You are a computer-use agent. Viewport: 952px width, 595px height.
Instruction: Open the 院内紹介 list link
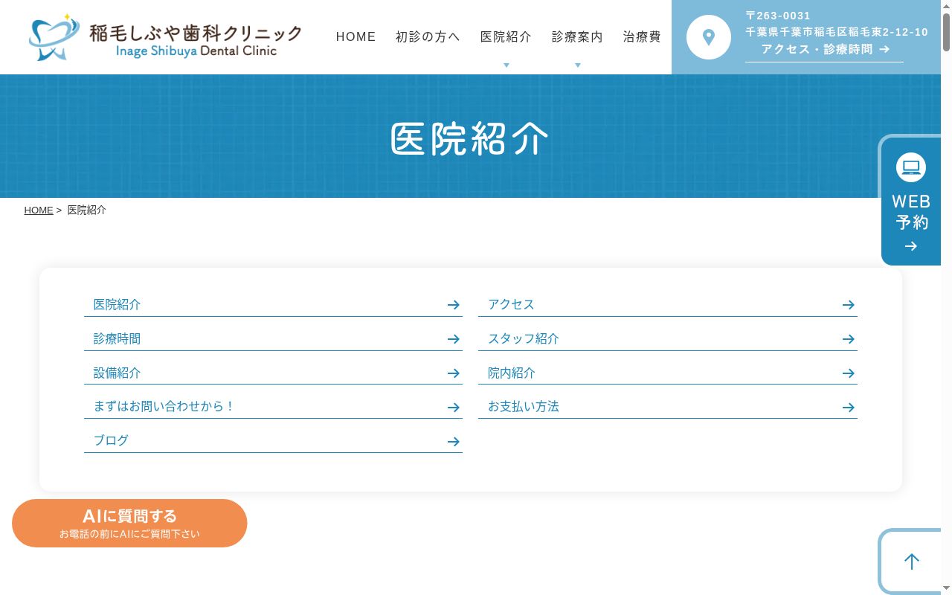(x=668, y=373)
